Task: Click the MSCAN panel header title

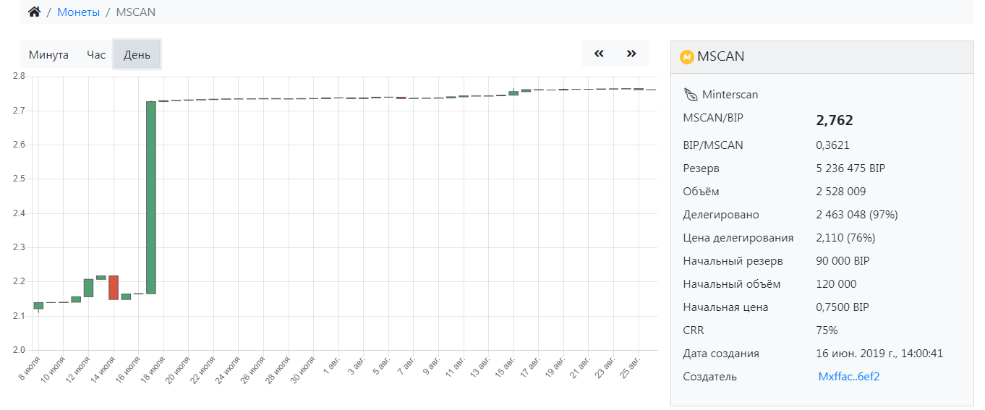Action: (x=720, y=56)
